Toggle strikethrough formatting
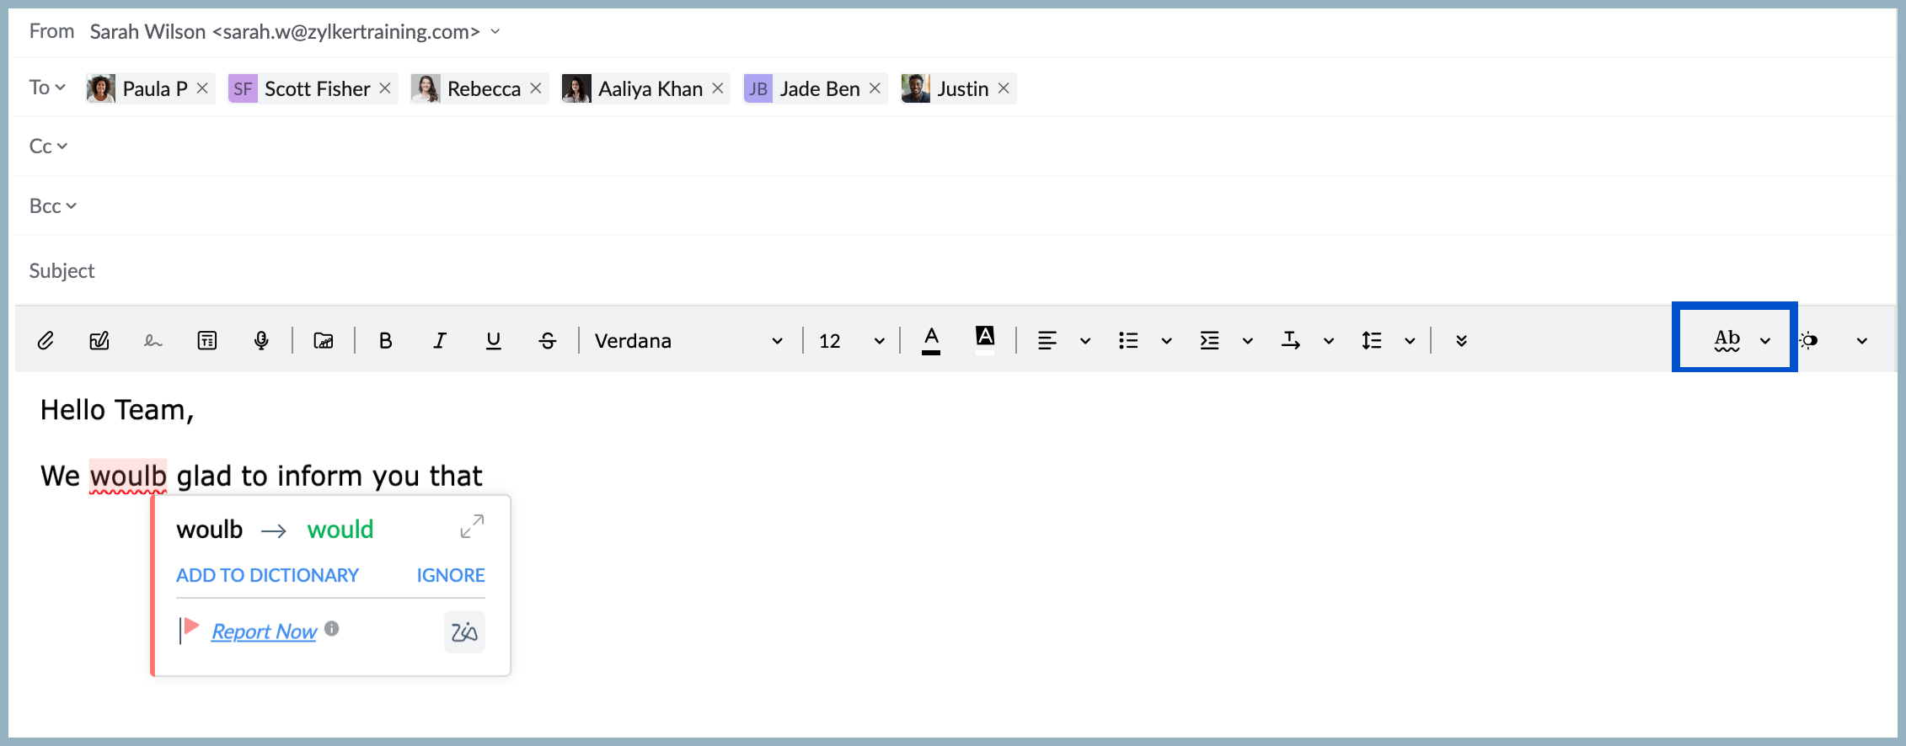Viewport: 1906px width, 746px height. [548, 340]
